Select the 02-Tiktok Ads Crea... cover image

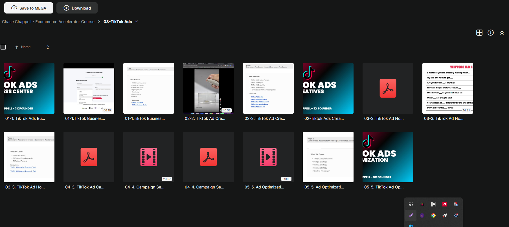328,88
